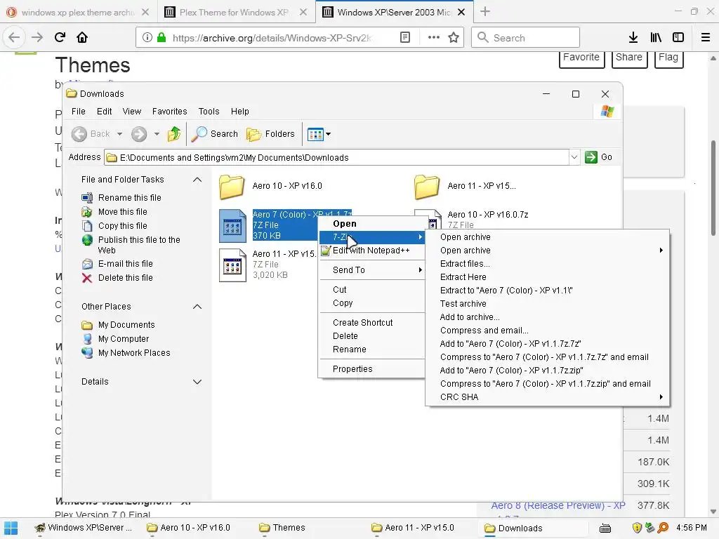Reload the page in Firefox

[60, 37]
